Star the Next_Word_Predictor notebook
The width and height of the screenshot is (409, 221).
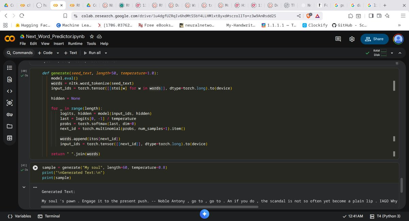coord(91,36)
